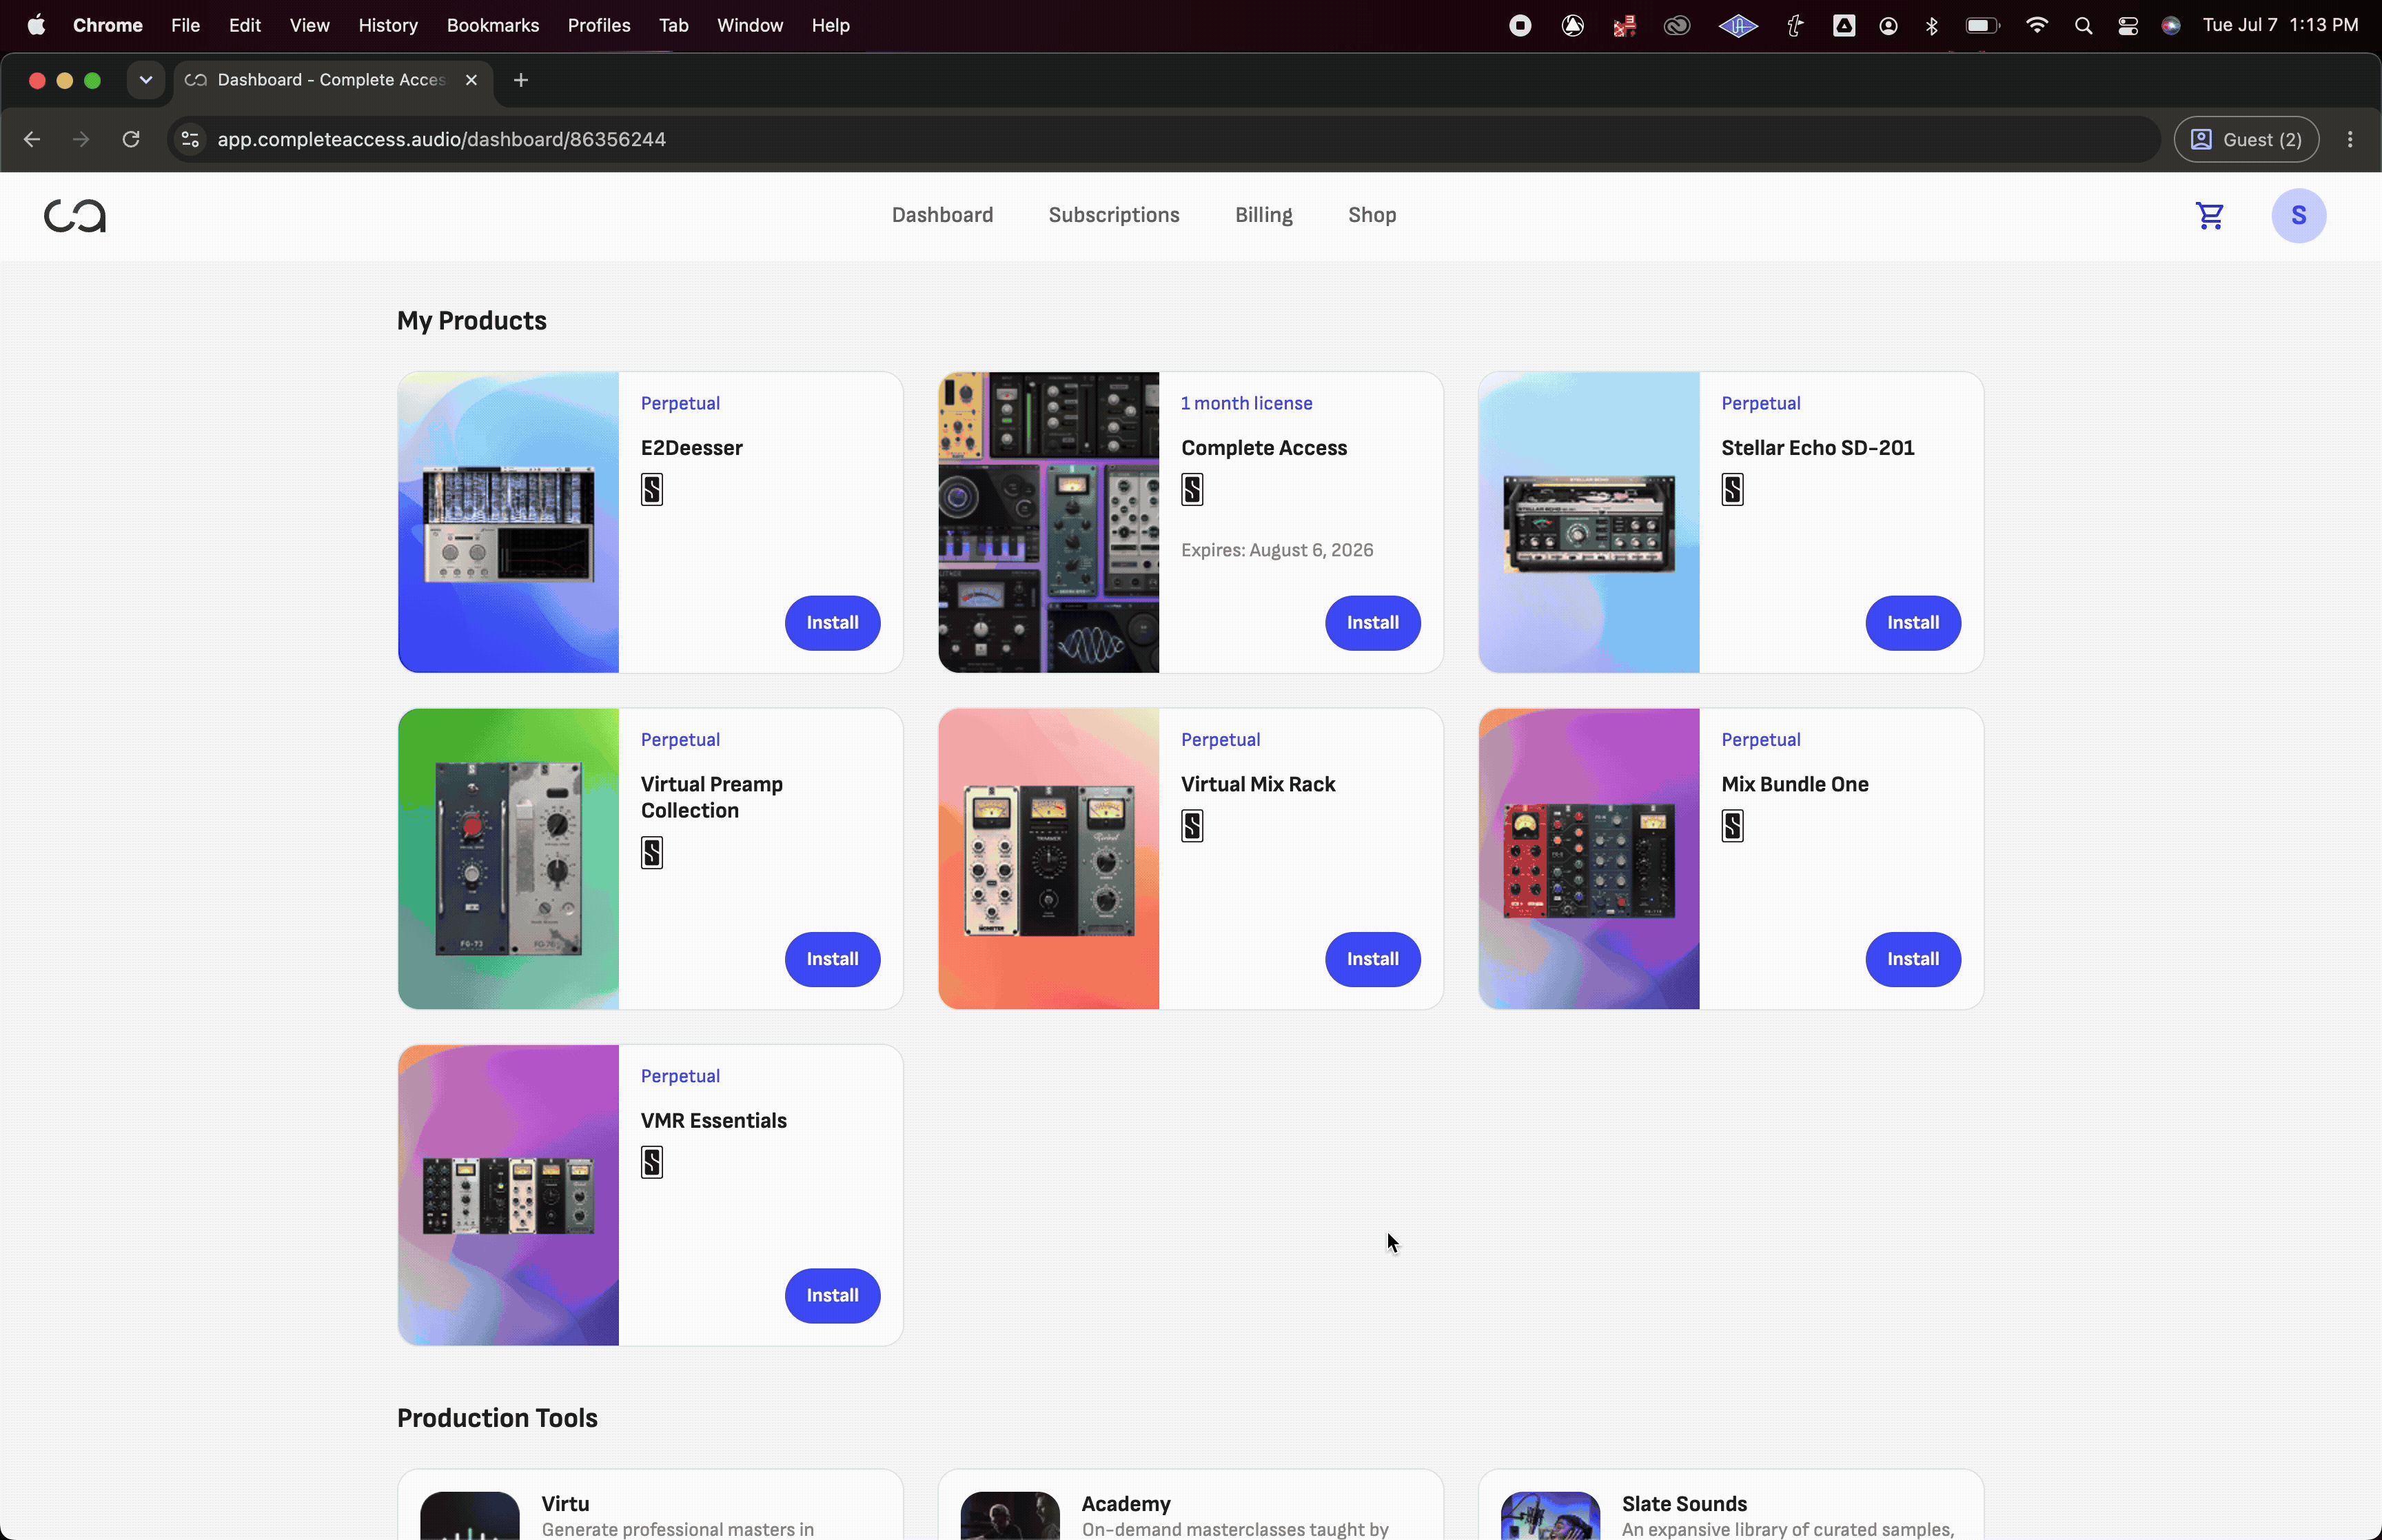The width and height of the screenshot is (2382, 1540).
Task: Click the Slate badge under Virtual Preamp Collection
Action: (x=652, y=853)
